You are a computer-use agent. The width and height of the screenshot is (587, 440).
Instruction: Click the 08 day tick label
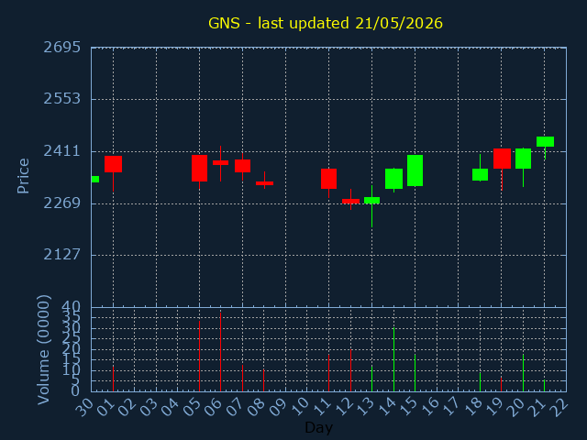click(x=257, y=406)
